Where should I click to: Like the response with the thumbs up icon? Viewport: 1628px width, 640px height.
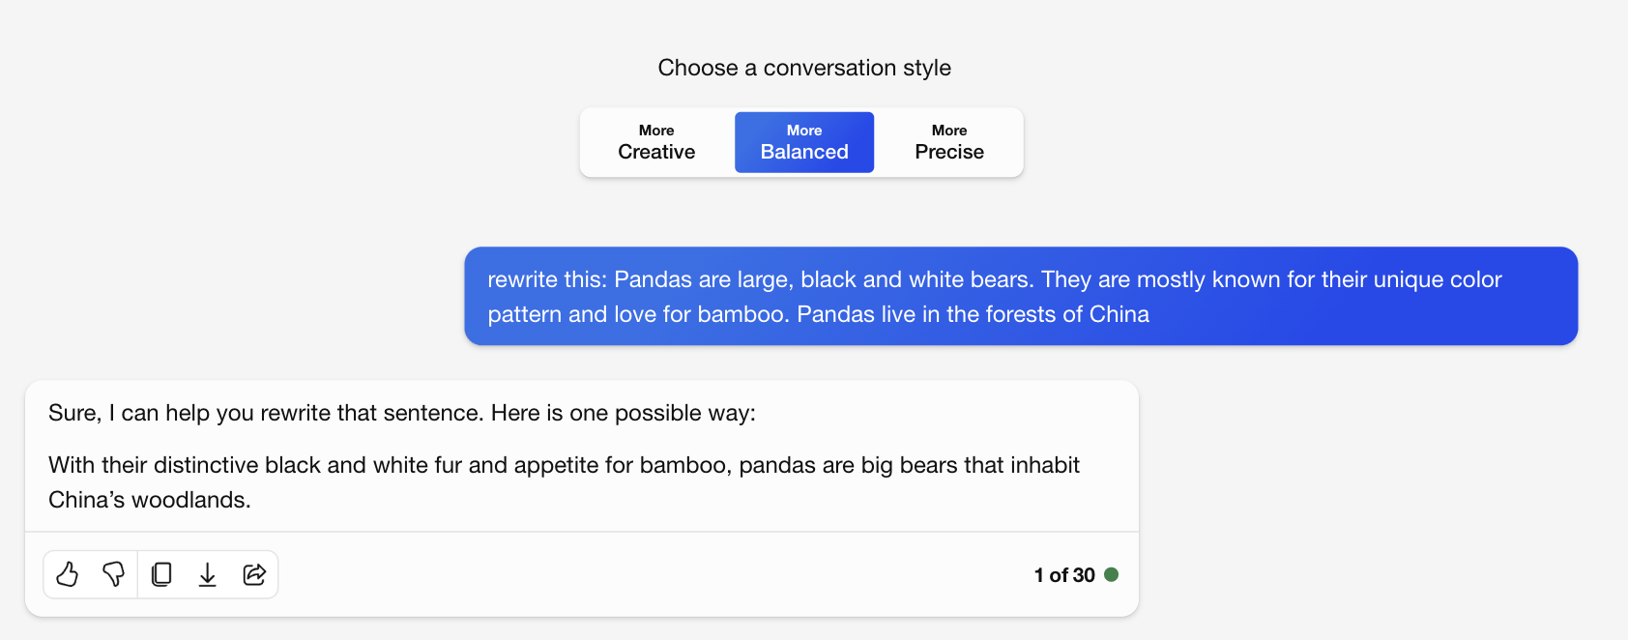[x=68, y=573]
